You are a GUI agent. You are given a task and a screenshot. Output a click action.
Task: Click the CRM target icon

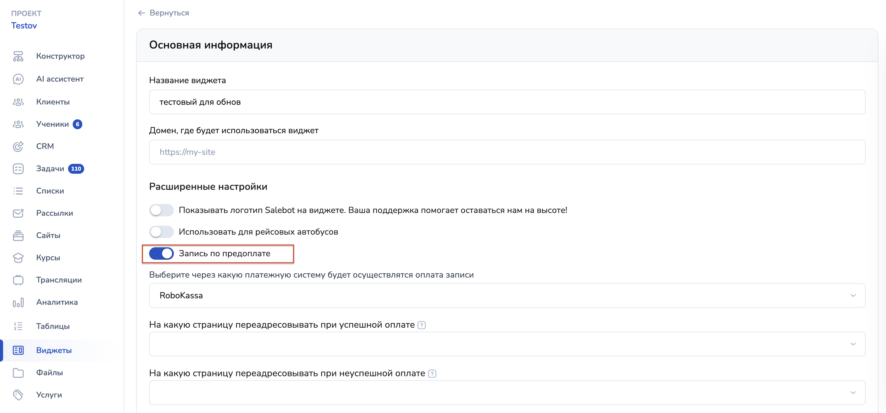click(18, 146)
